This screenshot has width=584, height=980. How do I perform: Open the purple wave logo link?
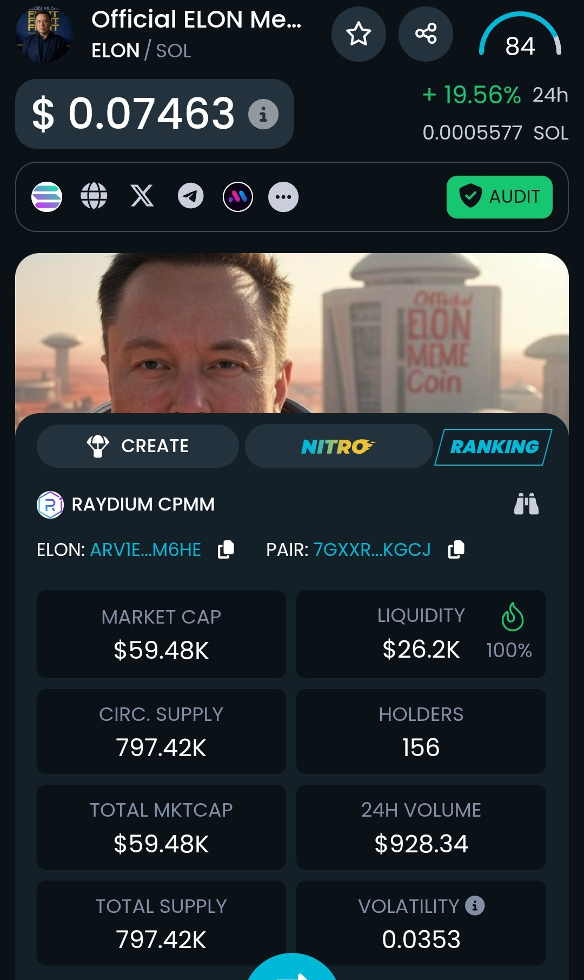(x=238, y=197)
